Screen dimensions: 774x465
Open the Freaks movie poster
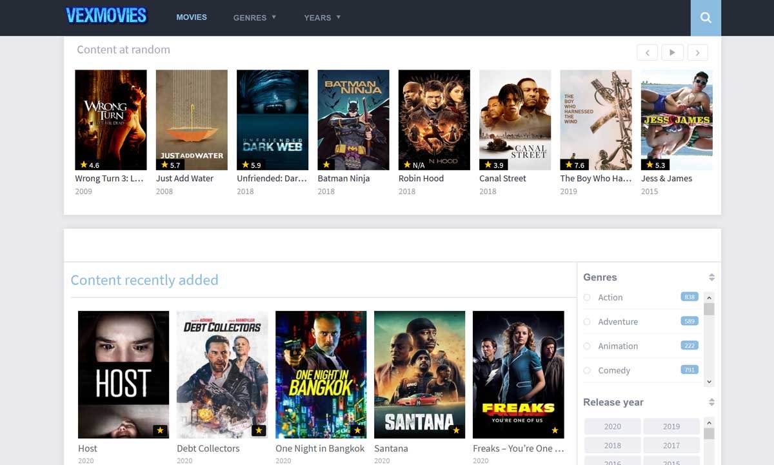pos(518,375)
